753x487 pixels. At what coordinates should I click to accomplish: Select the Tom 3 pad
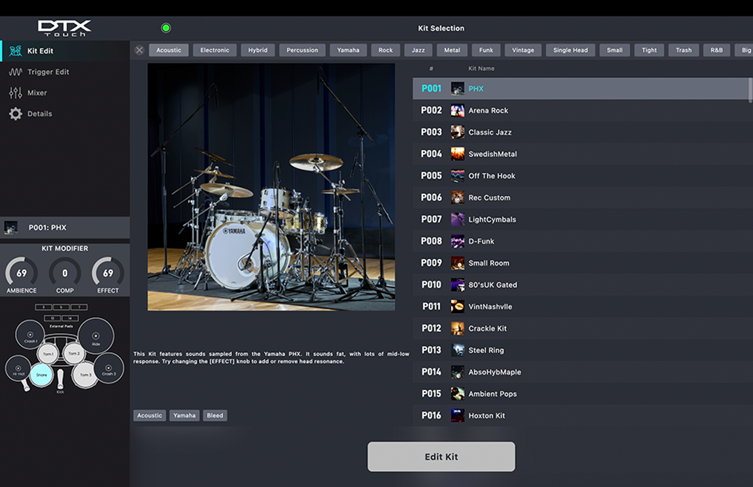(x=85, y=375)
